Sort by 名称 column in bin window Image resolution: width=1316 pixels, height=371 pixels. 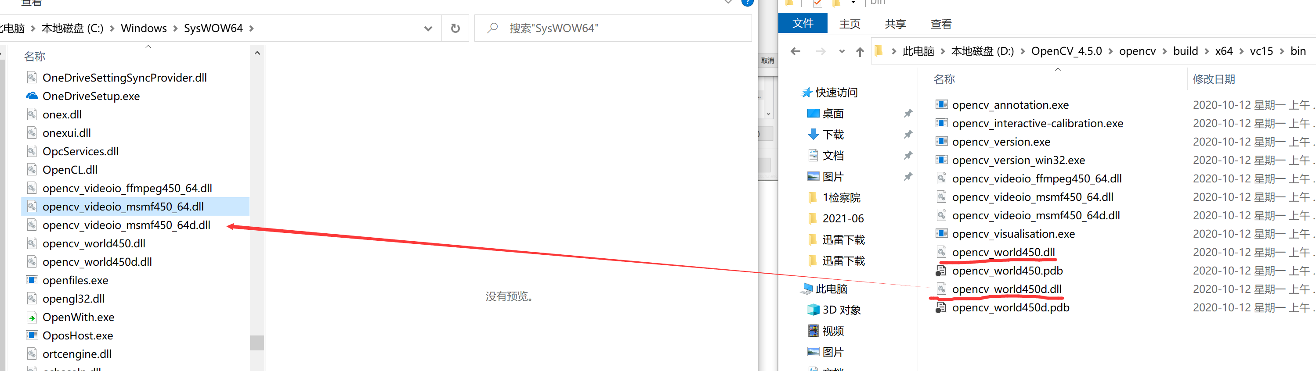tap(944, 79)
